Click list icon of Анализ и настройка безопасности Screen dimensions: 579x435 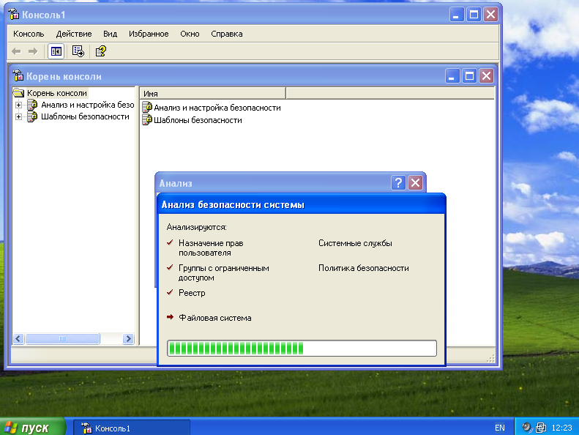147,107
